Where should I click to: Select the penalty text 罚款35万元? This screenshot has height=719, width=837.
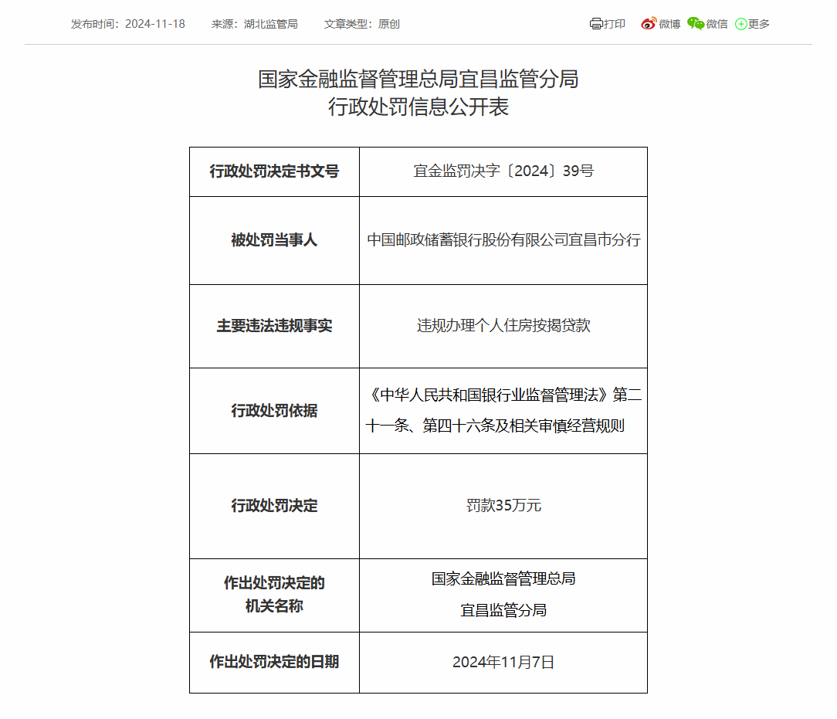(503, 506)
